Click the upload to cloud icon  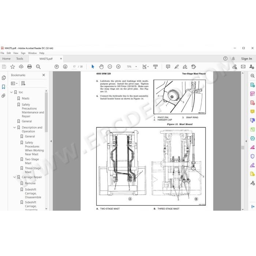pos(21,67)
